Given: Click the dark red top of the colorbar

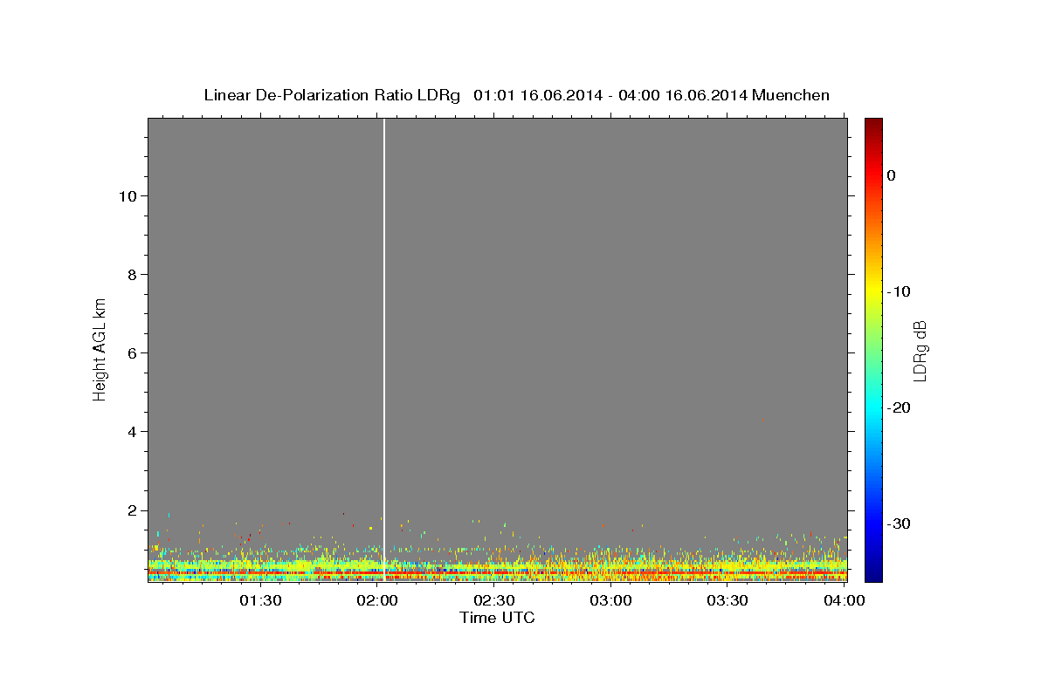Looking at the screenshot, I should 873,124.
